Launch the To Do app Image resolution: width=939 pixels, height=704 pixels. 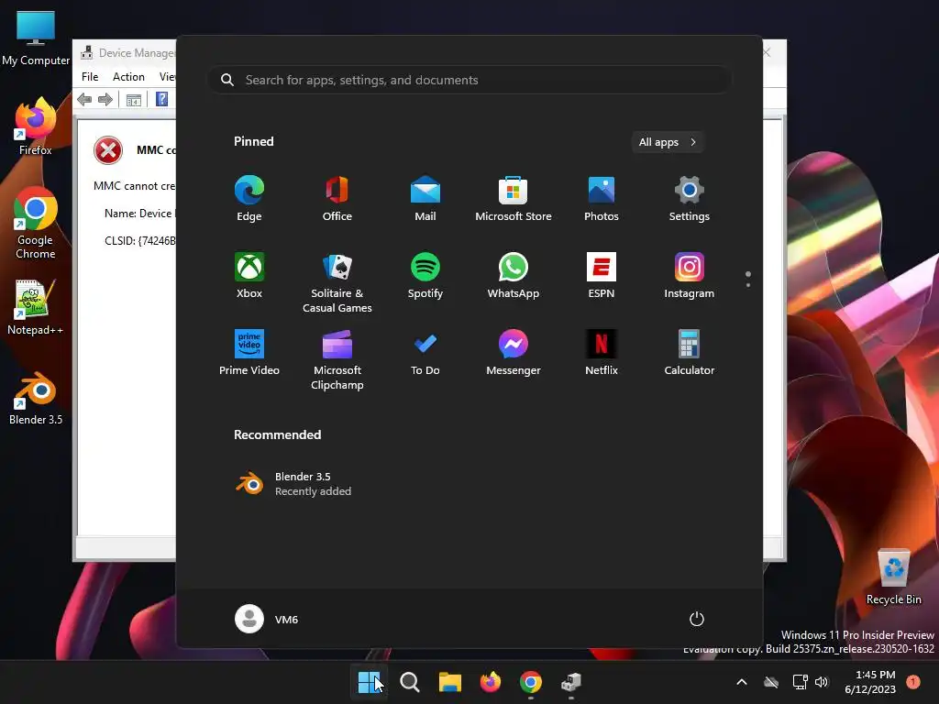click(x=425, y=353)
